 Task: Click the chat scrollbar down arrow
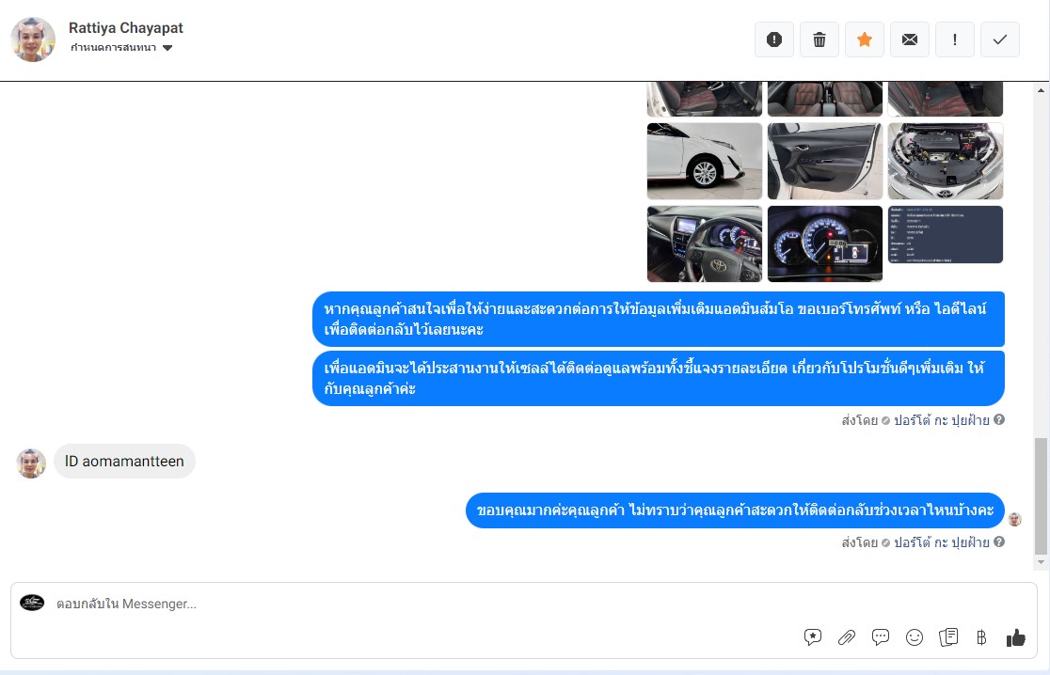coord(1041,562)
